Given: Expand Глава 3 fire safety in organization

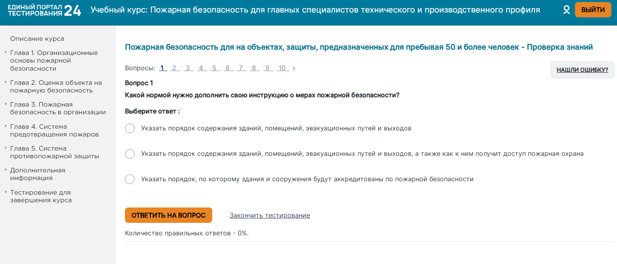Looking at the screenshot, I should (x=58, y=108).
